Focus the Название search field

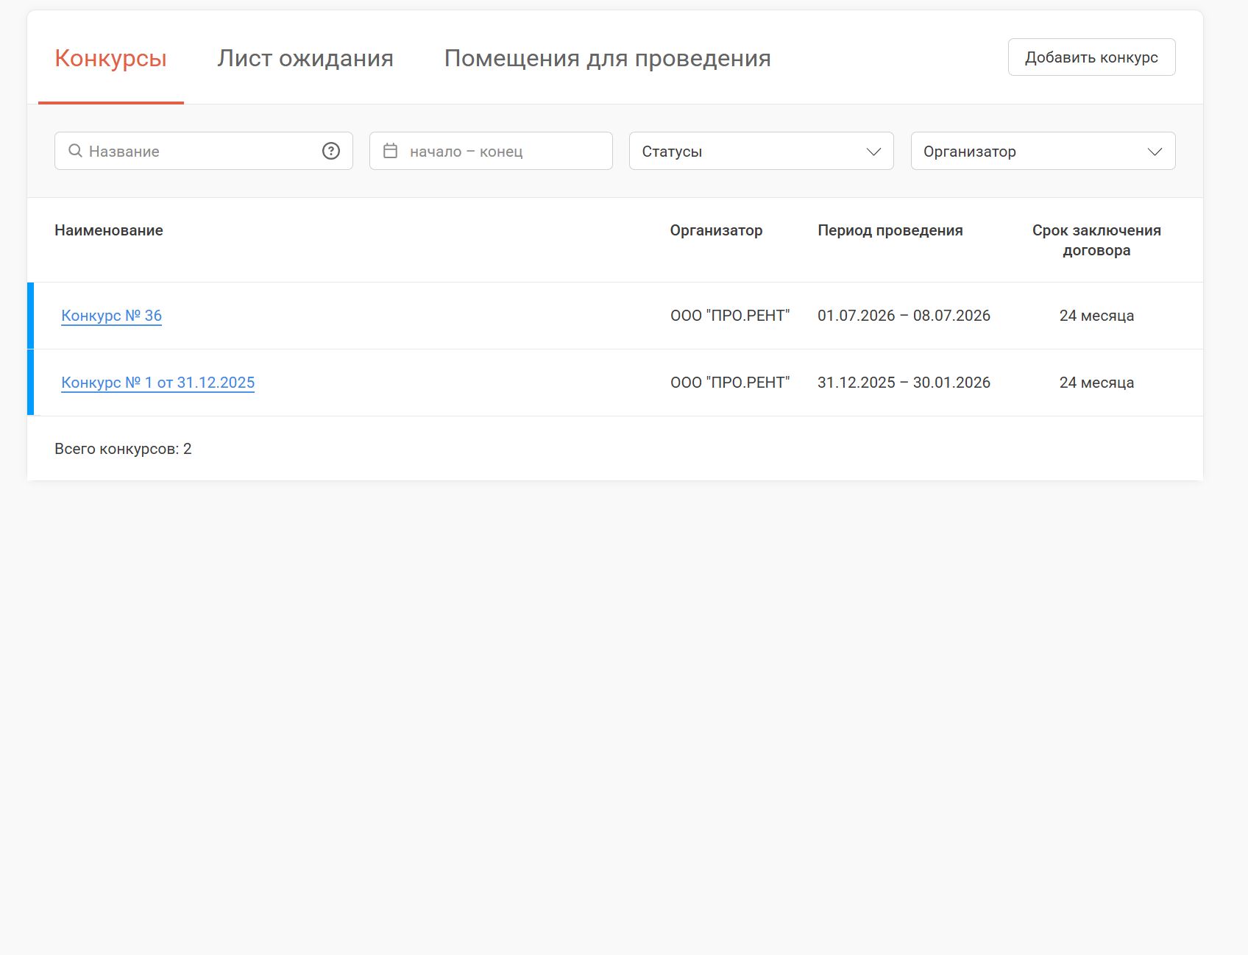click(x=204, y=151)
